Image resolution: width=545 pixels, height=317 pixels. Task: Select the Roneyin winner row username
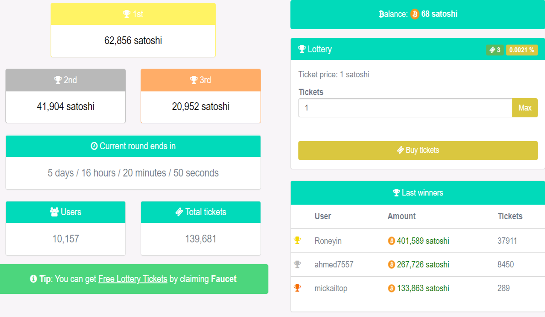328,241
